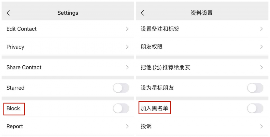Tap back arrow on 资料设置 screen
The width and height of the screenshot is (270, 137).
pos(142,13)
